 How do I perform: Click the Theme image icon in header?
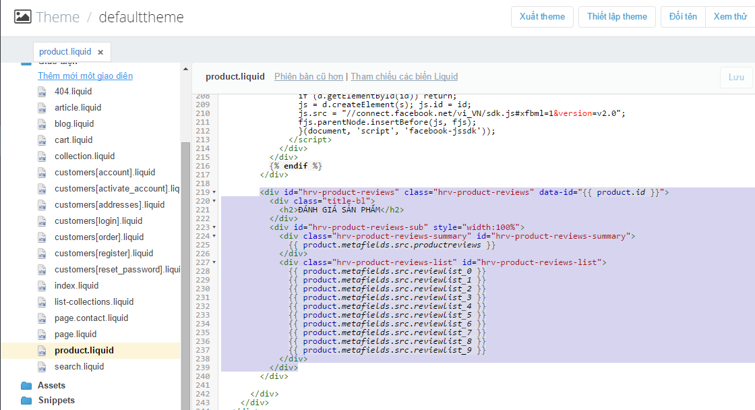[x=22, y=17]
